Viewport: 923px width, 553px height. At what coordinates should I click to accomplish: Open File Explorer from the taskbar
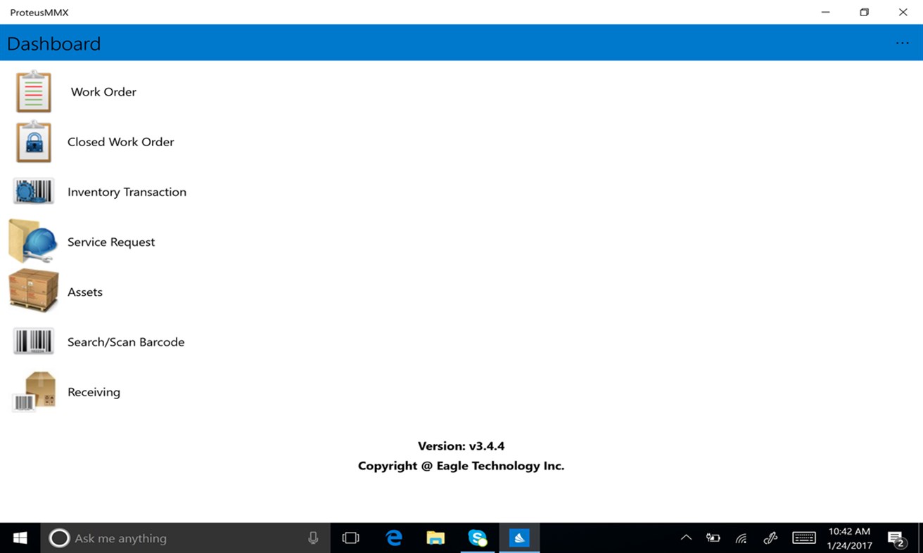pyautogui.click(x=435, y=538)
